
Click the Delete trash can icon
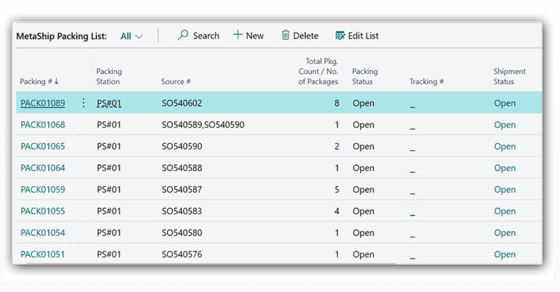tap(285, 35)
